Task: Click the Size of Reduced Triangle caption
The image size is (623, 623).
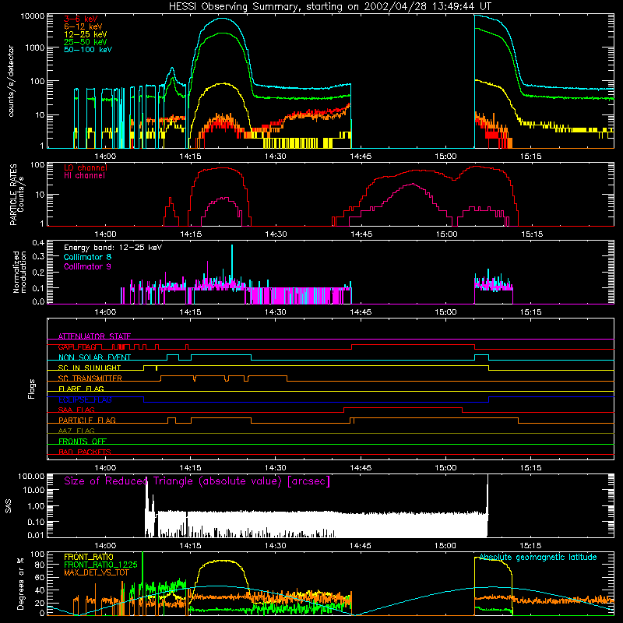Action: pyautogui.click(x=197, y=481)
